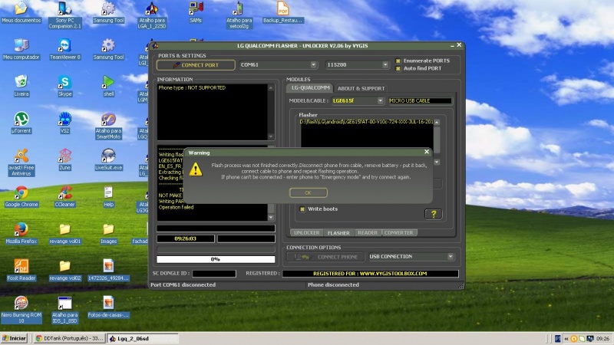Open Atalho para IDS_1_05D shortcut

64,310
